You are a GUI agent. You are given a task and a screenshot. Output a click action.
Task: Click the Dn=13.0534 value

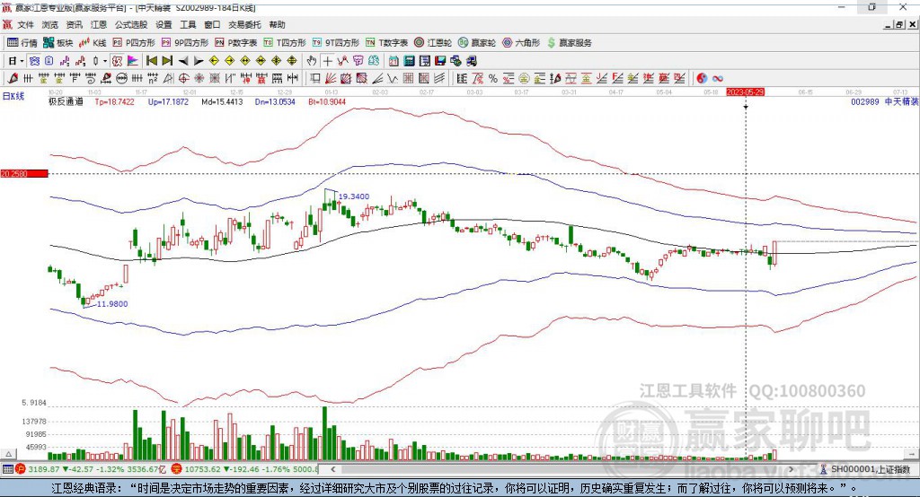coord(275,101)
